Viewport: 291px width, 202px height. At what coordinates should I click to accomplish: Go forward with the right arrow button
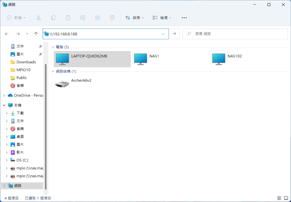tap(18, 34)
